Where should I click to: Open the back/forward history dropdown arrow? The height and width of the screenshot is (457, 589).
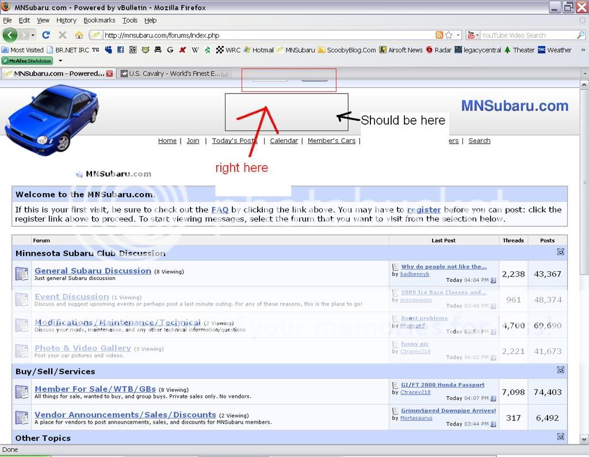tap(33, 35)
